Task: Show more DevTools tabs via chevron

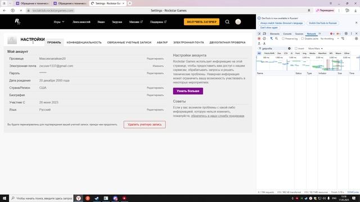Action: [320, 34]
